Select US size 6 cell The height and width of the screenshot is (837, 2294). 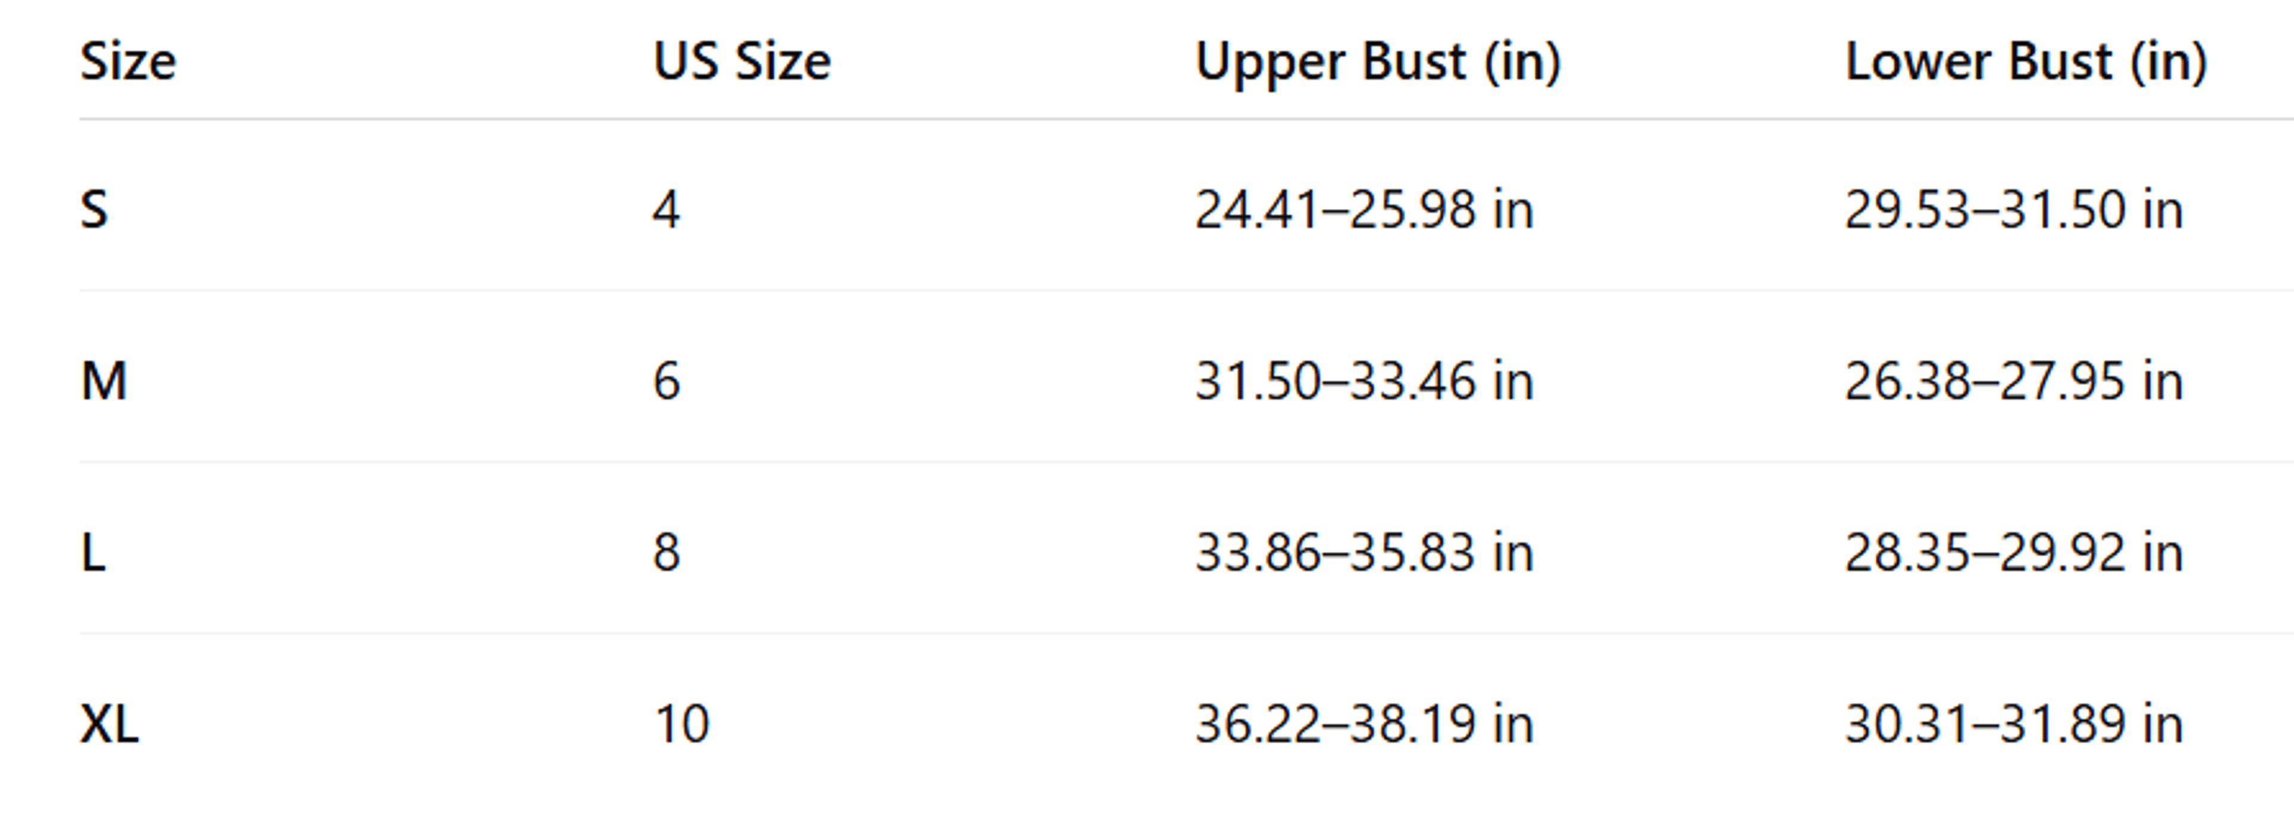pyautogui.click(x=666, y=381)
